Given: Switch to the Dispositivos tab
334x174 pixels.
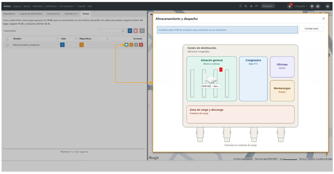Looking at the screenshot, I should tap(9, 14).
